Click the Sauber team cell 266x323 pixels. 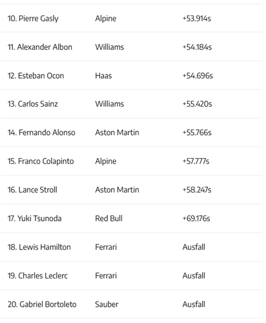coord(107,304)
